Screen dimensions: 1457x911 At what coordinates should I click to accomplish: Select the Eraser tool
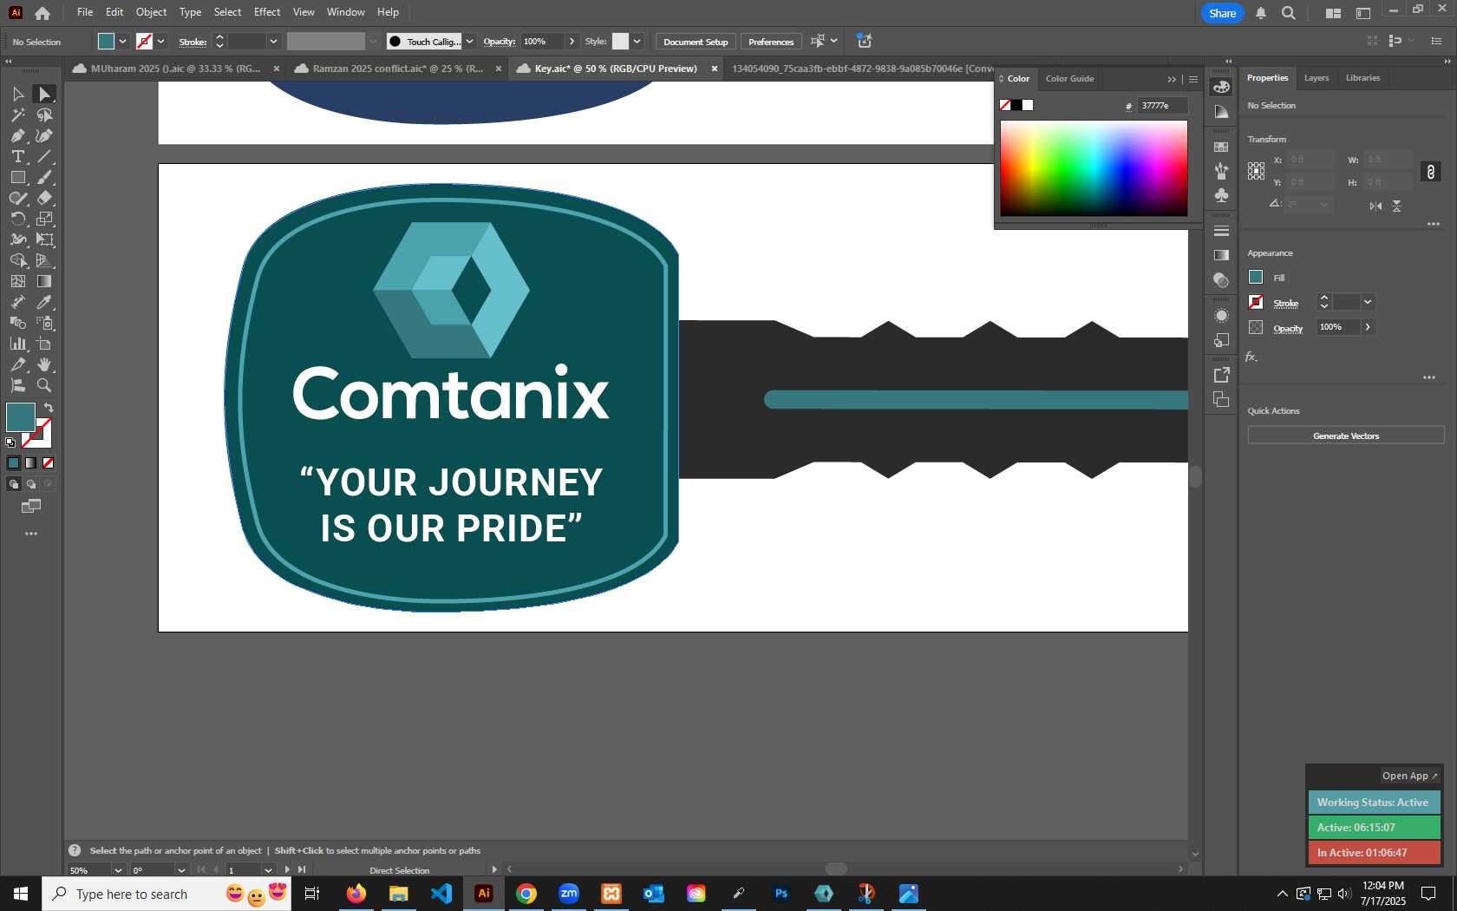tap(44, 198)
